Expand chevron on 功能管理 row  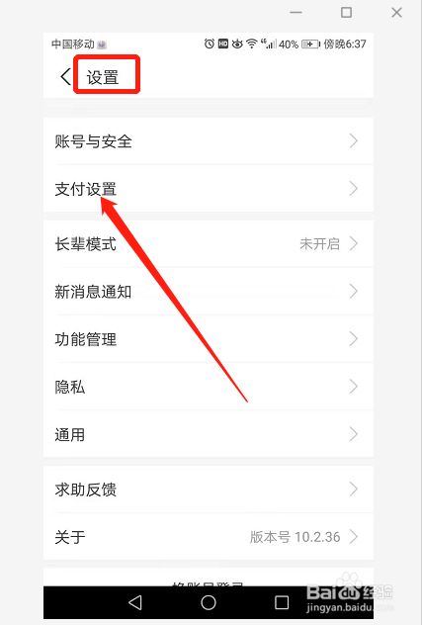(x=354, y=339)
